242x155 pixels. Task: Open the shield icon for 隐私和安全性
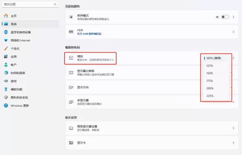(6, 97)
